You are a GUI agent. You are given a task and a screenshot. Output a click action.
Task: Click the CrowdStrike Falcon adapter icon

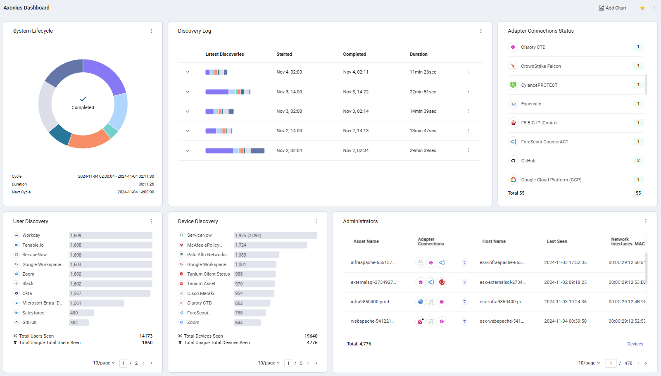tap(513, 66)
